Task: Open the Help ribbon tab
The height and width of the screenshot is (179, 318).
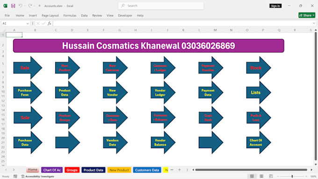Action: coord(140,15)
